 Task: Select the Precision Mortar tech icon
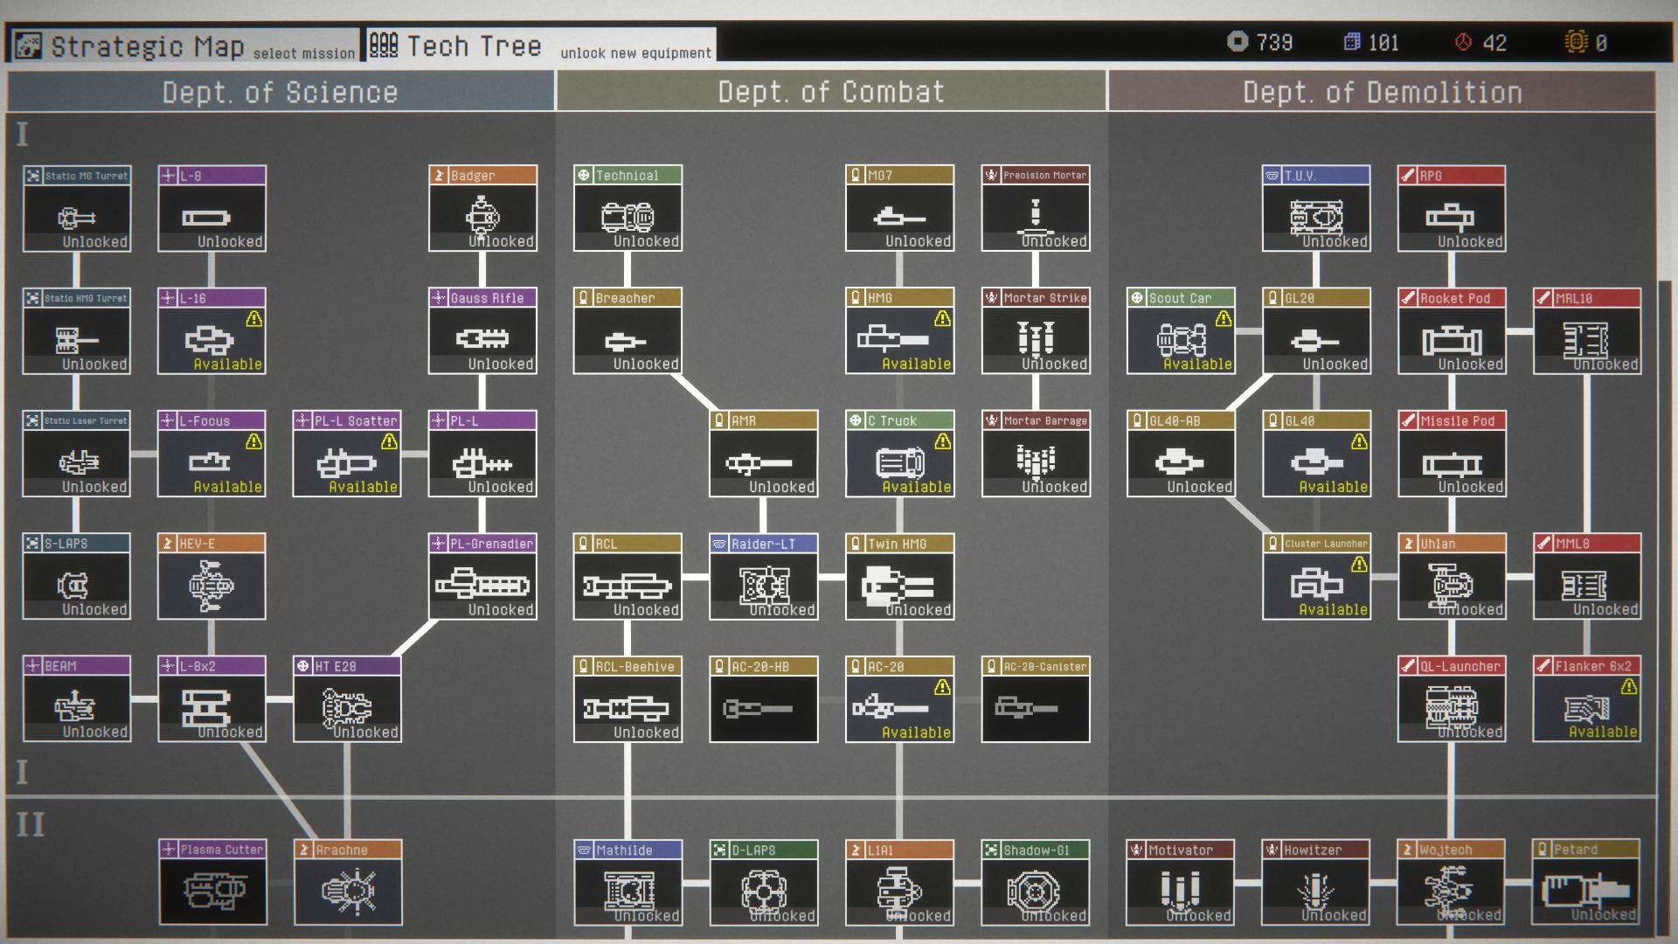[x=1036, y=212]
